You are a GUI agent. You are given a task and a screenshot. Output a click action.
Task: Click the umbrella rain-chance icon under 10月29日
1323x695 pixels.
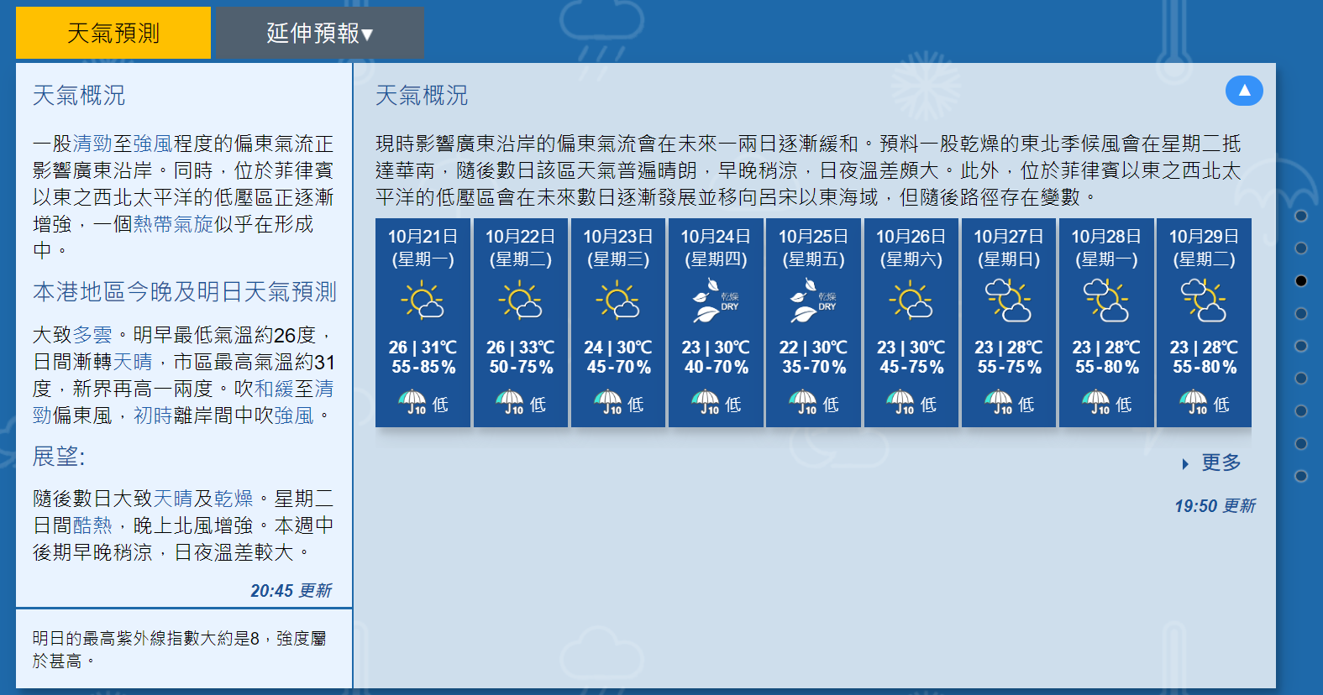pos(1194,403)
